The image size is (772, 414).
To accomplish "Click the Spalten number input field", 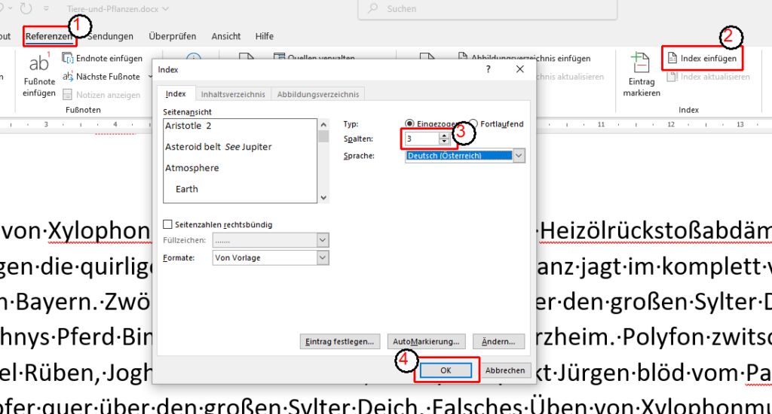I will point(421,139).
